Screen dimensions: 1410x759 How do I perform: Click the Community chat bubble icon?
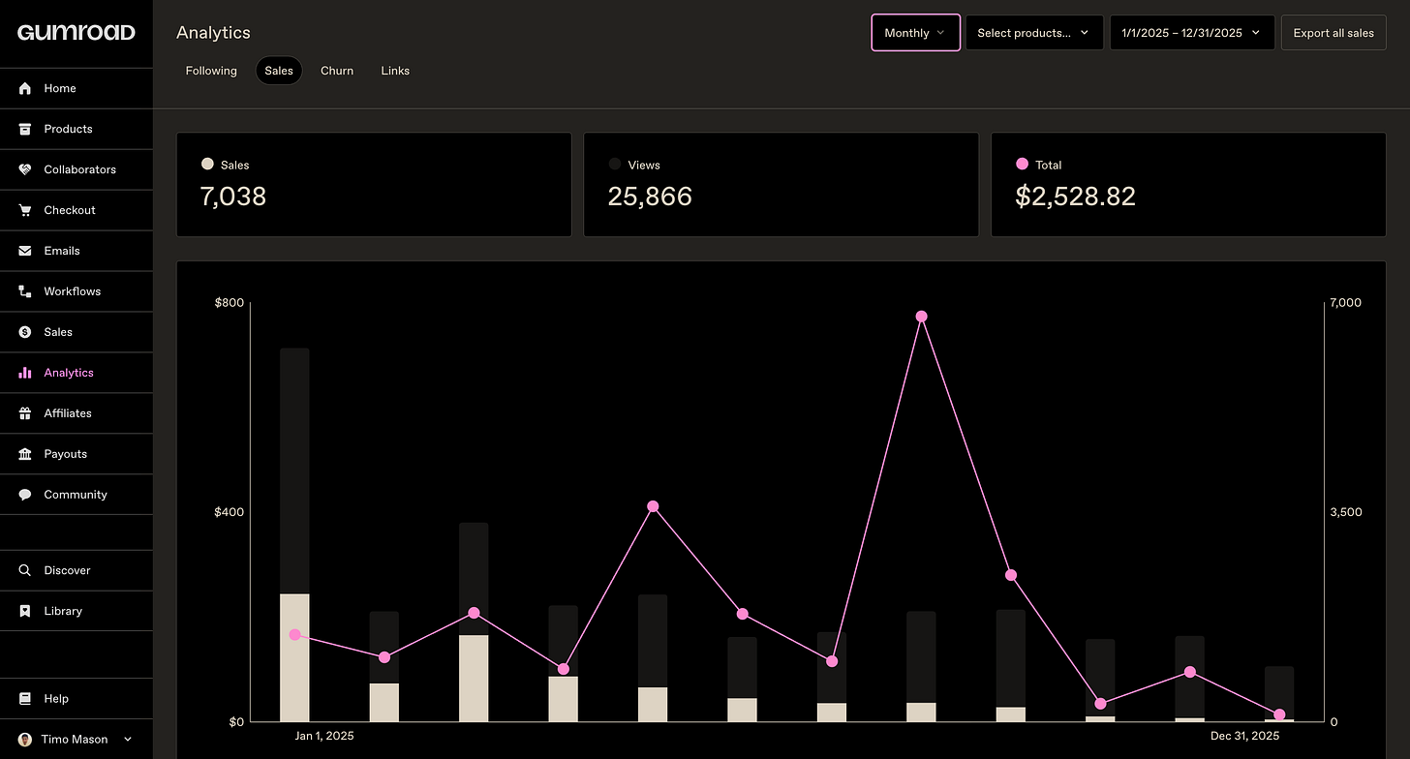[x=25, y=495]
